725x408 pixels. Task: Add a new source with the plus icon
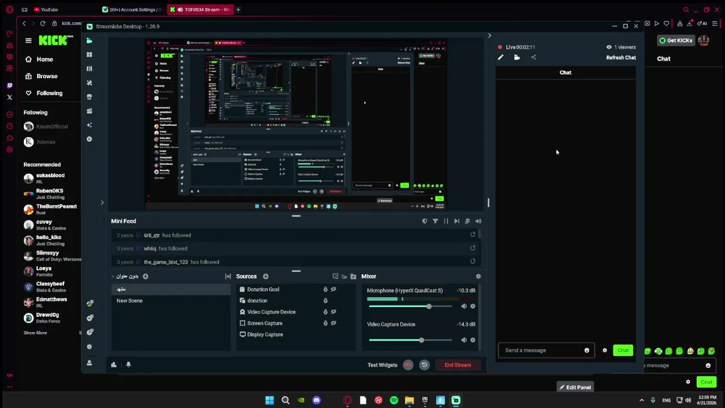click(266, 277)
